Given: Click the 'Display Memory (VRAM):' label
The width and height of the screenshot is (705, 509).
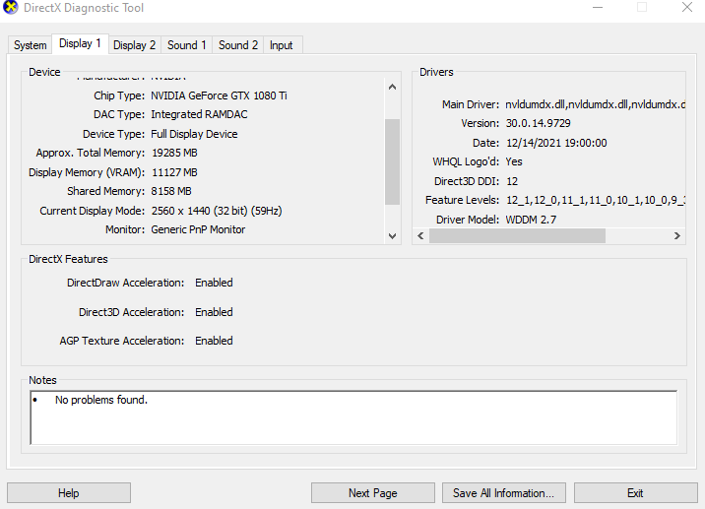Looking at the screenshot, I should tap(87, 172).
